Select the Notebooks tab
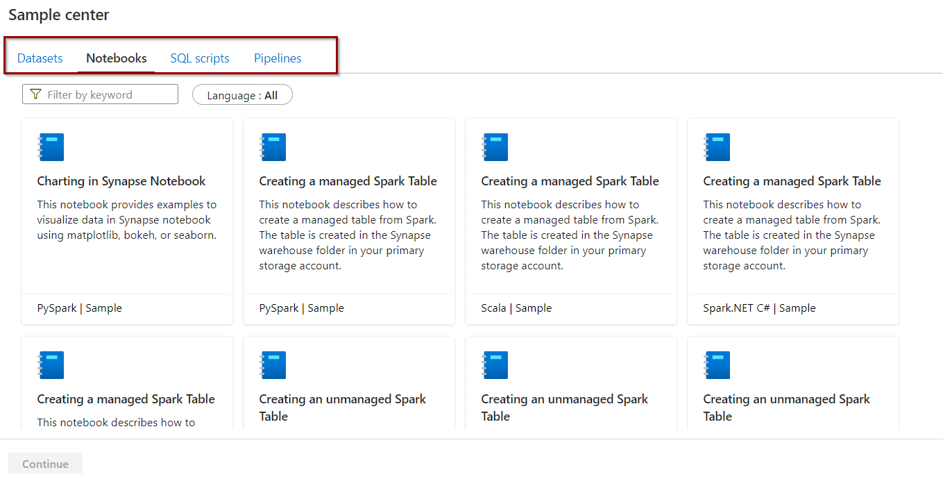The image size is (943, 479). tap(117, 58)
